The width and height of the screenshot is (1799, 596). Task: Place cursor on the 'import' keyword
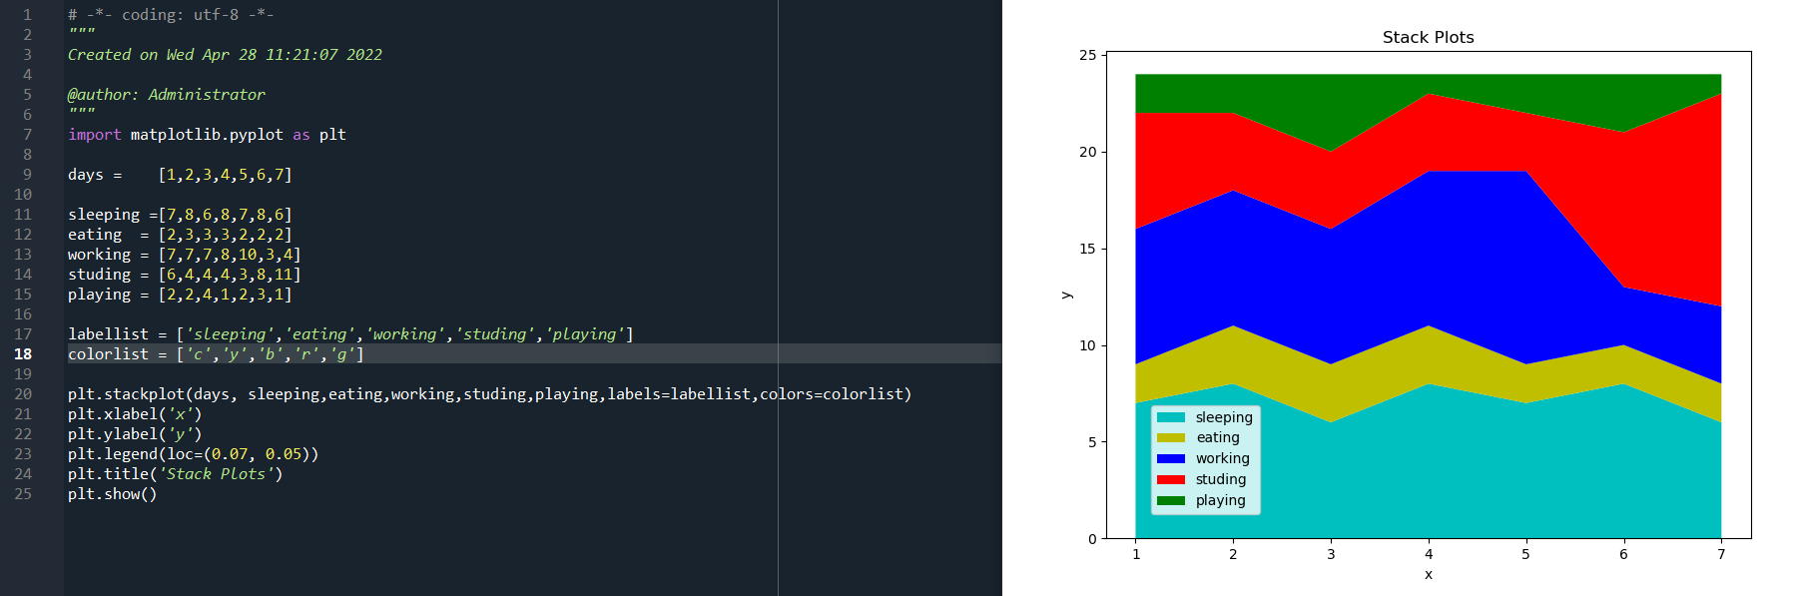(94, 135)
